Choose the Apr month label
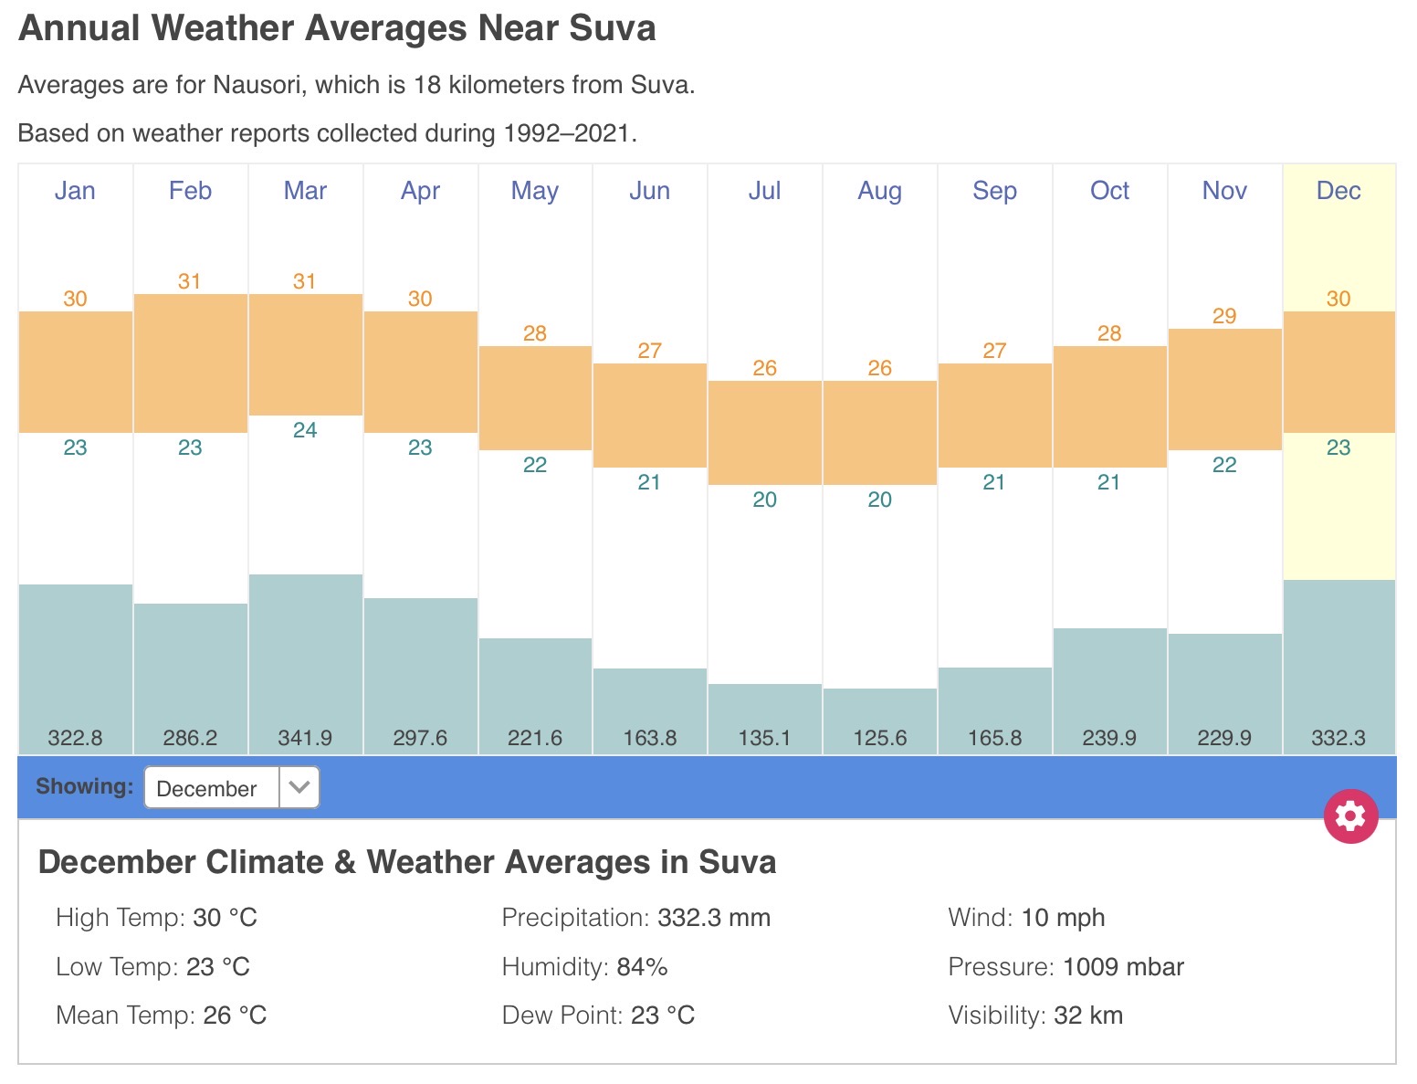1417x1084 pixels. [x=420, y=191]
